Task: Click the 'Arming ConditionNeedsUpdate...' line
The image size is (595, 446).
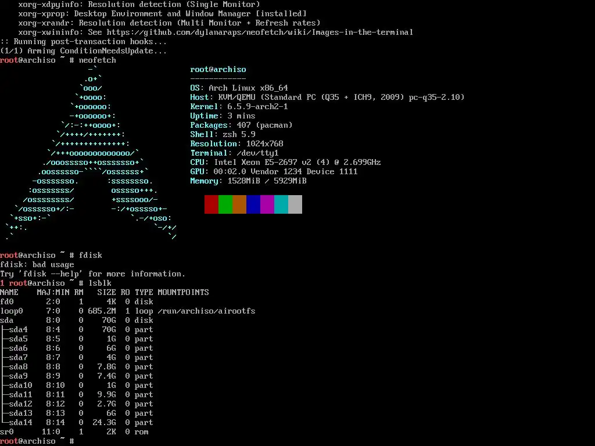Action: [84, 51]
